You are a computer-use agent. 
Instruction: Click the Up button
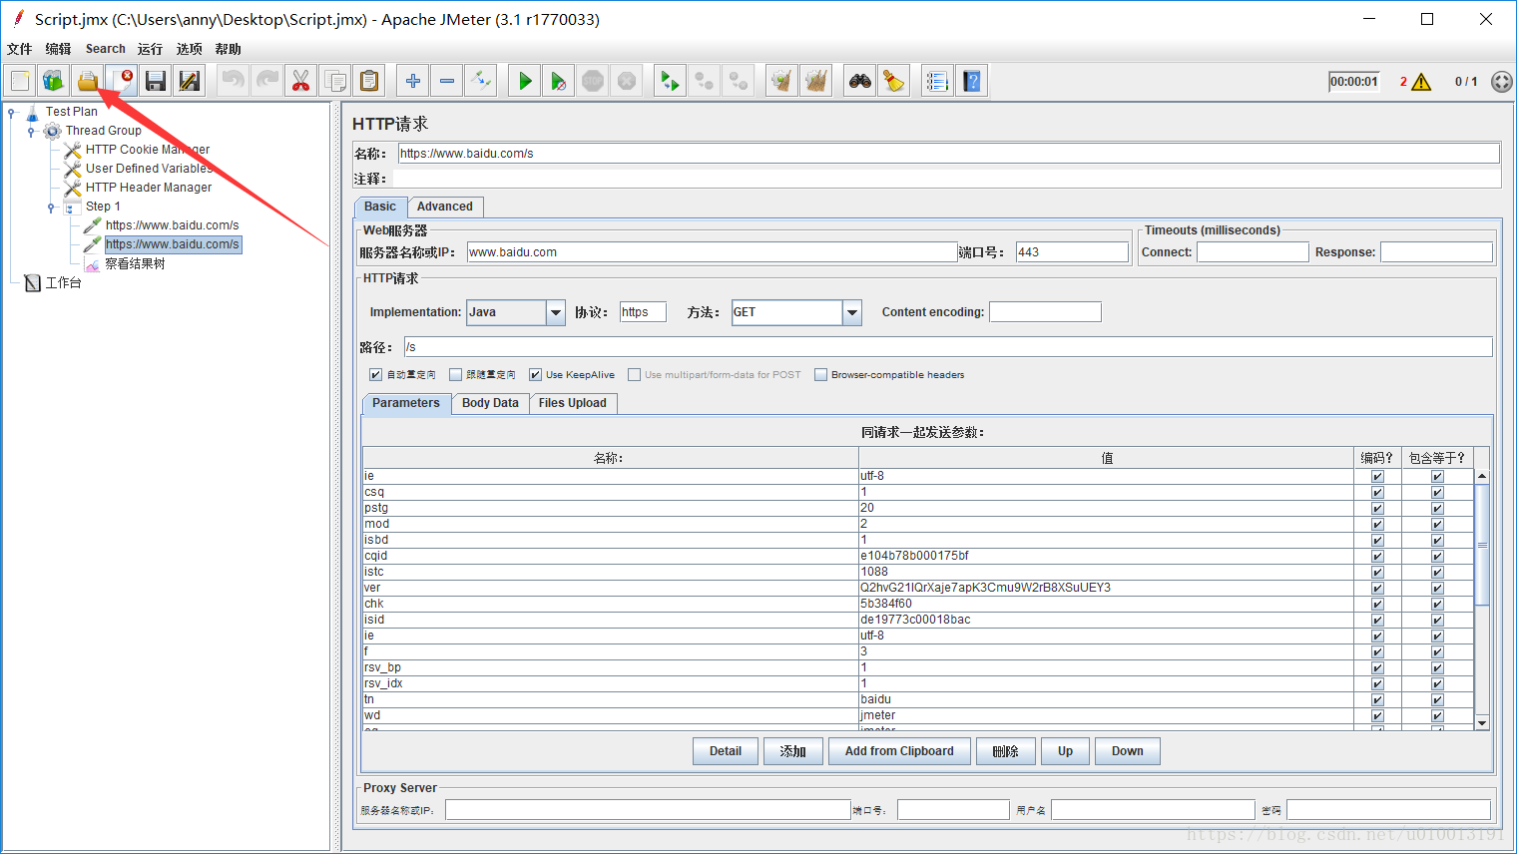point(1065,751)
